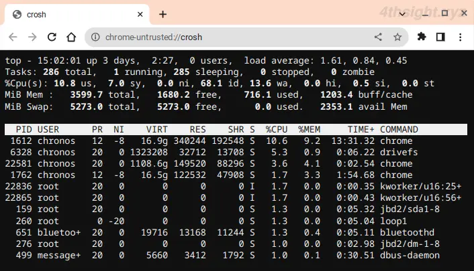Screen dimensions: 474x271
Task: Click the %MEM column header
Action: pos(310,130)
